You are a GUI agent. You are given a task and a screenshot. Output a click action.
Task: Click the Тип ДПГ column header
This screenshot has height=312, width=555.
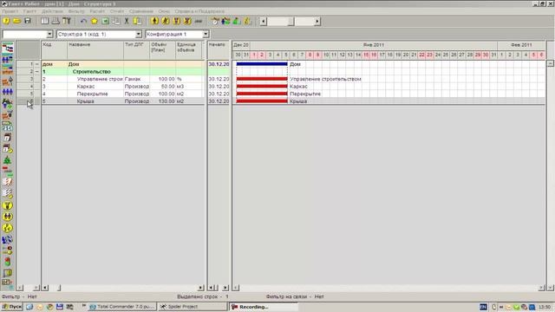137,50
